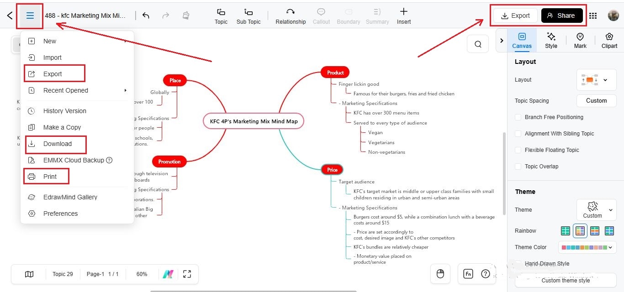Image resolution: width=624 pixels, height=292 pixels.
Task: Open History Version
Action: pyautogui.click(x=77, y=111)
